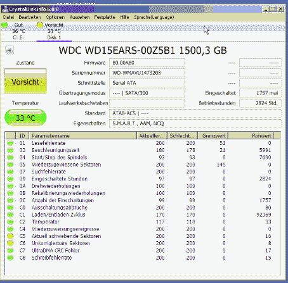Click the status icon of Beschleunigungszeit row

tap(10, 150)
